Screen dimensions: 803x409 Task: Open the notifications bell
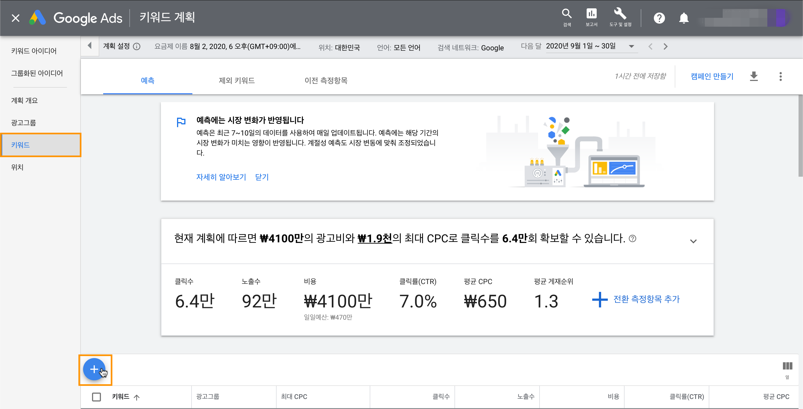tap(683, 18)
